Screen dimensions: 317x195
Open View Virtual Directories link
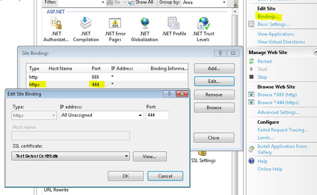pos(281,42)
